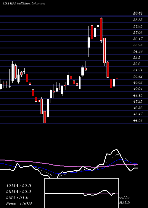Click the '12MA : 52.5' readout

point(19,186)
